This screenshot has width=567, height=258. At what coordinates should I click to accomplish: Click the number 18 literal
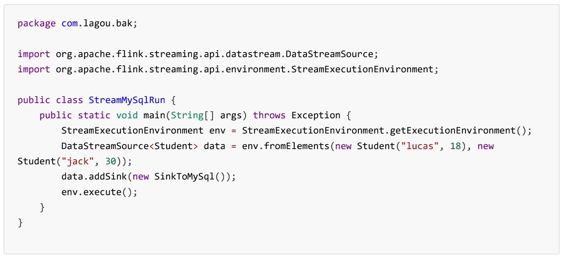click(x=456, y=146)
